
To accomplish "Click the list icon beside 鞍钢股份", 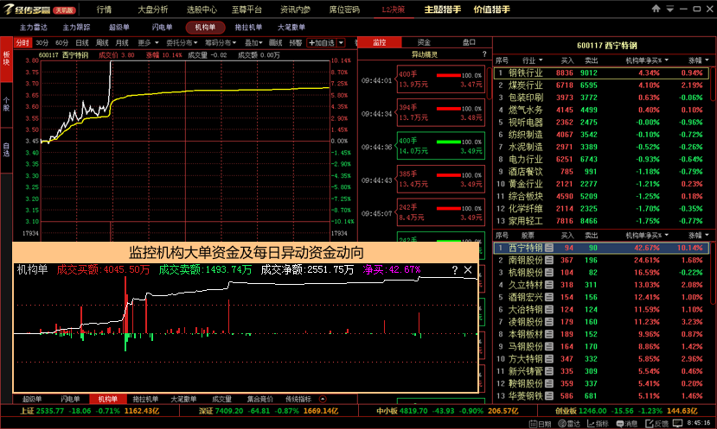I will pos(549,383).
